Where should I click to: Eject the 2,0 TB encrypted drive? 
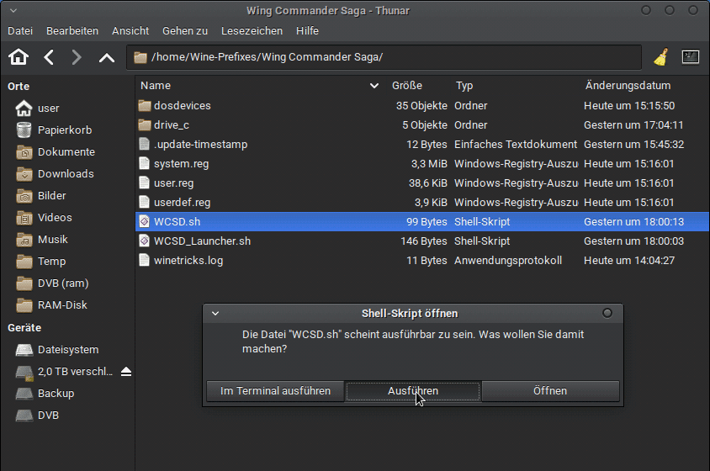coord(126,372)
